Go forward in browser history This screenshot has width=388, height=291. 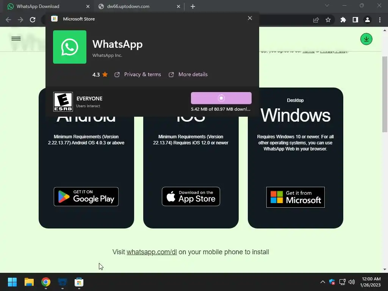[20, 20]
